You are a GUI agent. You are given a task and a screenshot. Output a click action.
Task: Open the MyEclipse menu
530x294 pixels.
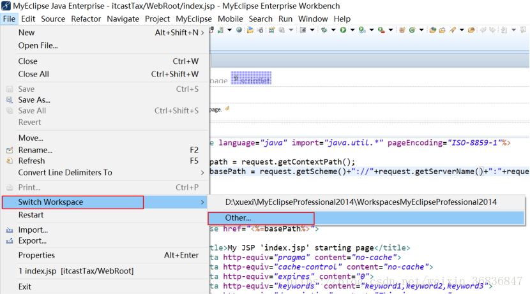click(x=193, y=19)
